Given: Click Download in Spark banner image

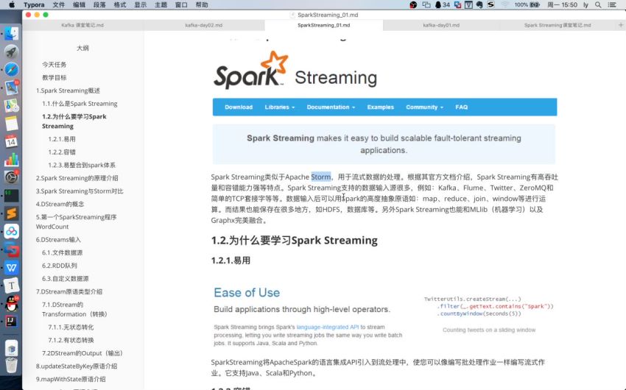Looking at the screenshot, I should click(239, 107).
